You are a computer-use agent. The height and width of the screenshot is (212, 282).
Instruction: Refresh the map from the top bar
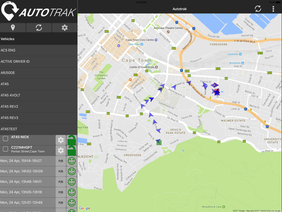[x=257, y=9]
